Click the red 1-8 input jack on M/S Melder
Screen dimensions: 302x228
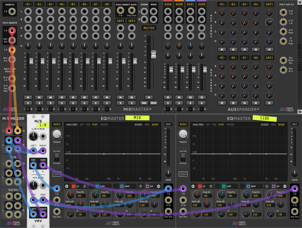[9, 131]
